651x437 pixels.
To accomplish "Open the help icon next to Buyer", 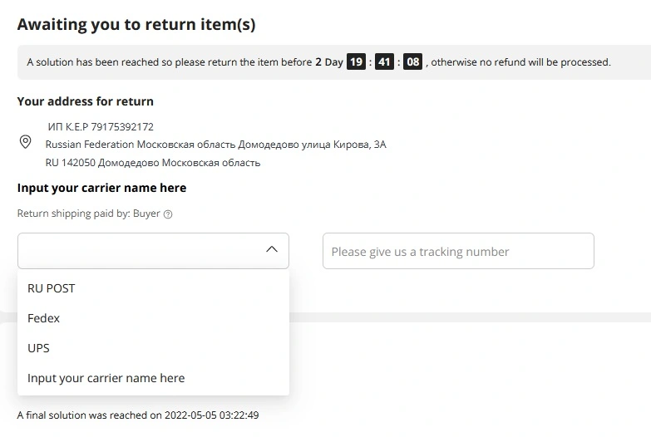I will 168,214.
